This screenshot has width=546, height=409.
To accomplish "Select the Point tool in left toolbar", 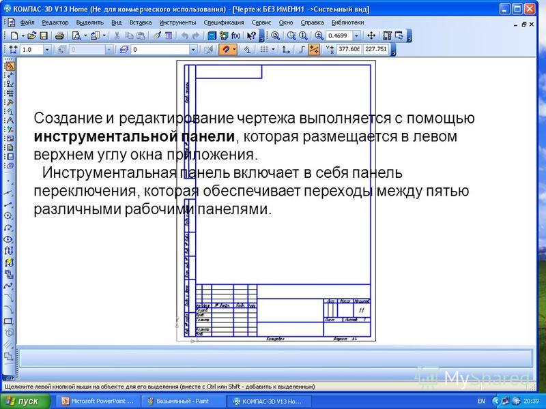I will [9, 181].
